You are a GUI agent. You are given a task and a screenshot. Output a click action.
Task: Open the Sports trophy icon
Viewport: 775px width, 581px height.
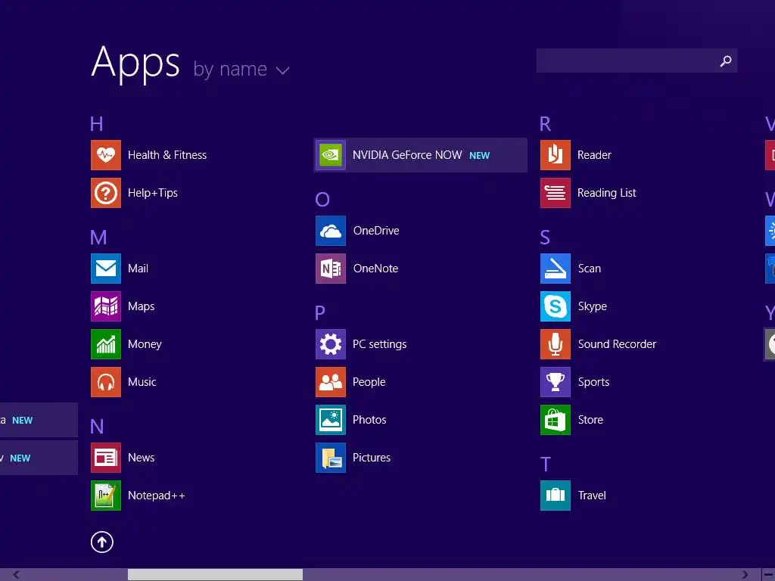(556, 382)
